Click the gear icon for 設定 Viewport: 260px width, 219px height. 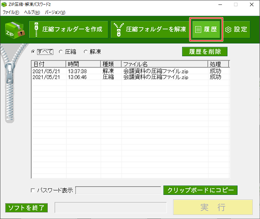[x=228, y=30]
